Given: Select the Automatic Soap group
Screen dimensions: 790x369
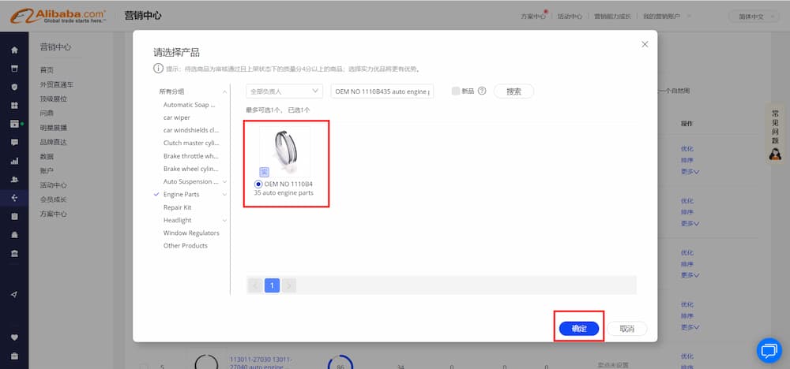Looking at the screenshot, I should coord(189,105).
